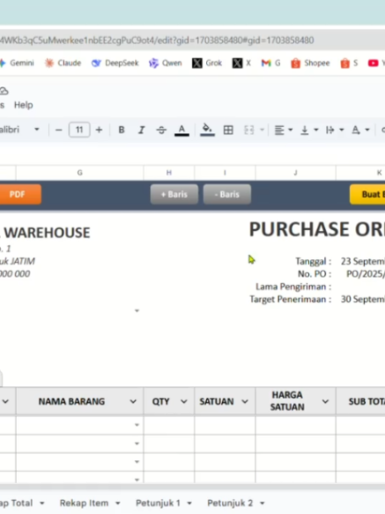Open dropdown in first NAMA BARANG row
The image size is (385, 514).
tap(137, 425)
